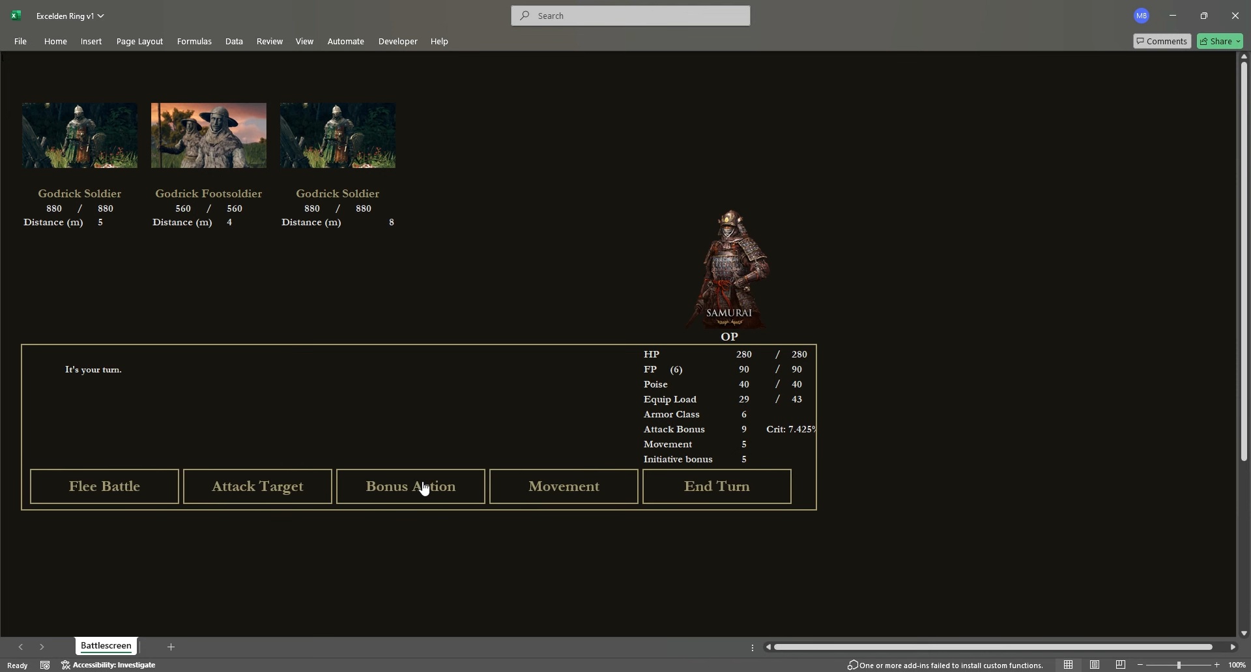The image size is (1251, 672).
Task: Open the Developer ribbon tab
Action: pyautogui.click(x=397, y=41)
